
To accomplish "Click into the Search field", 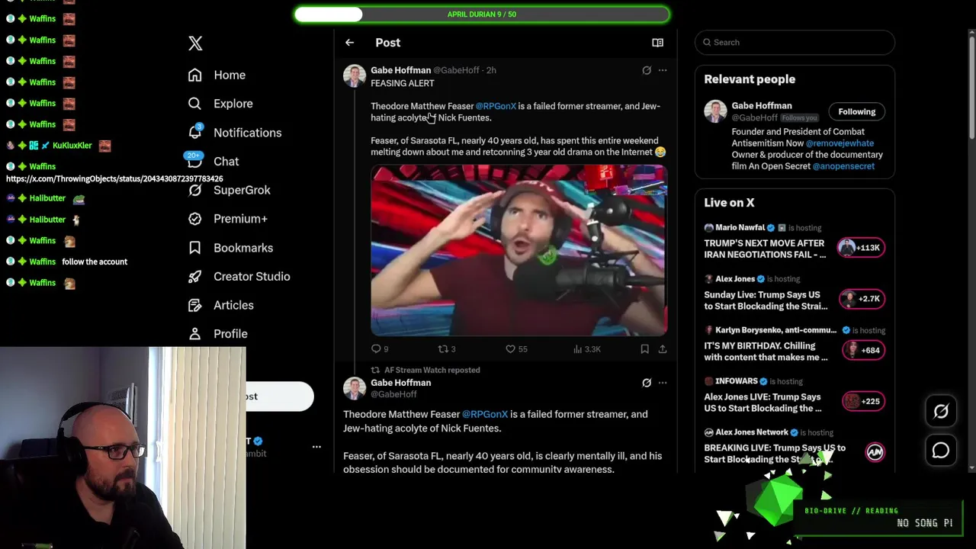I will coord(795,43).
